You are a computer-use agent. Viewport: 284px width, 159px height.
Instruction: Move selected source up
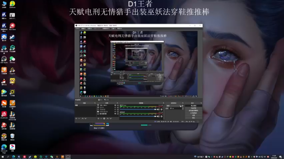pos(108,118)
